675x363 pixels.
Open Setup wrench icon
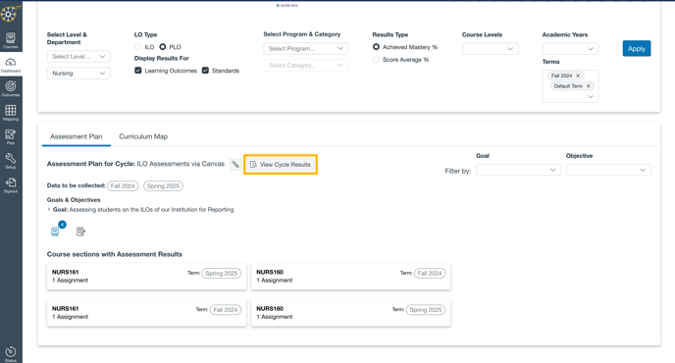tap(11, 161)
